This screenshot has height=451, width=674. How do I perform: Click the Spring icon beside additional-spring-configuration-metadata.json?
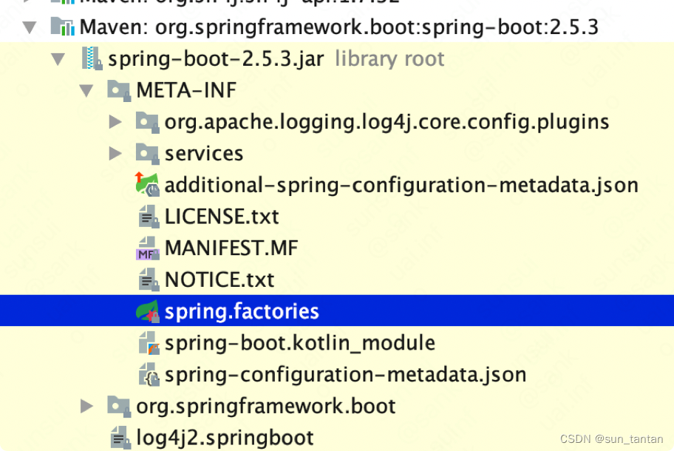[148, 184]
